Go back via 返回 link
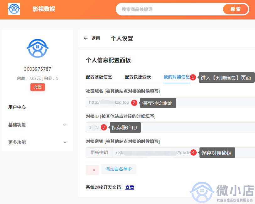 click(96, 38)
